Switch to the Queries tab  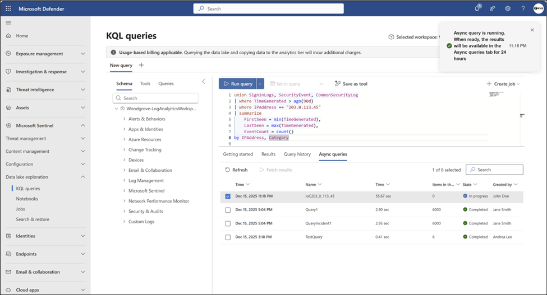[x=166, y=83]
